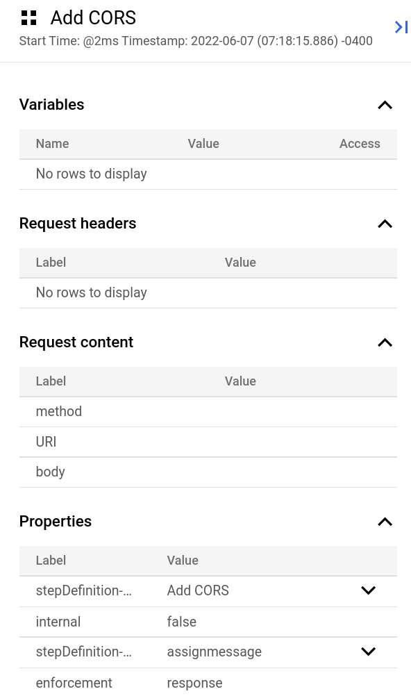Collapse the Properties section
The image size is (411, 696).
385,522
